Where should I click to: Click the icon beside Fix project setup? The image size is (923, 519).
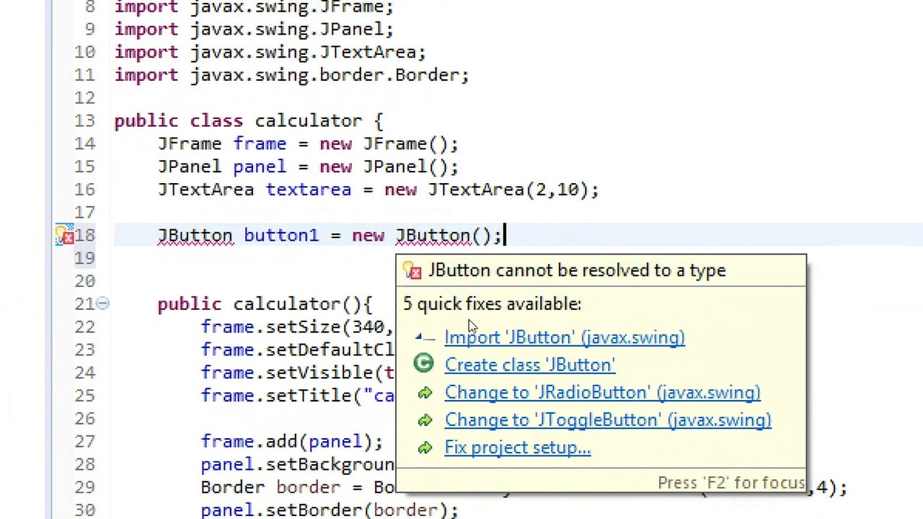[x=425, y=448]
